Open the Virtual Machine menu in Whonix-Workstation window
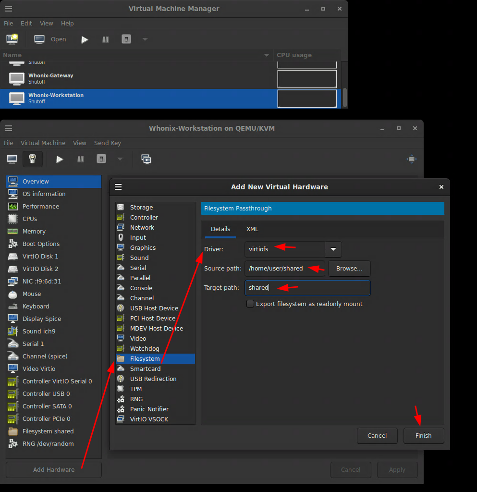This screenshot has width=477, height=492. pyautogui.click(x=43, y=143)
